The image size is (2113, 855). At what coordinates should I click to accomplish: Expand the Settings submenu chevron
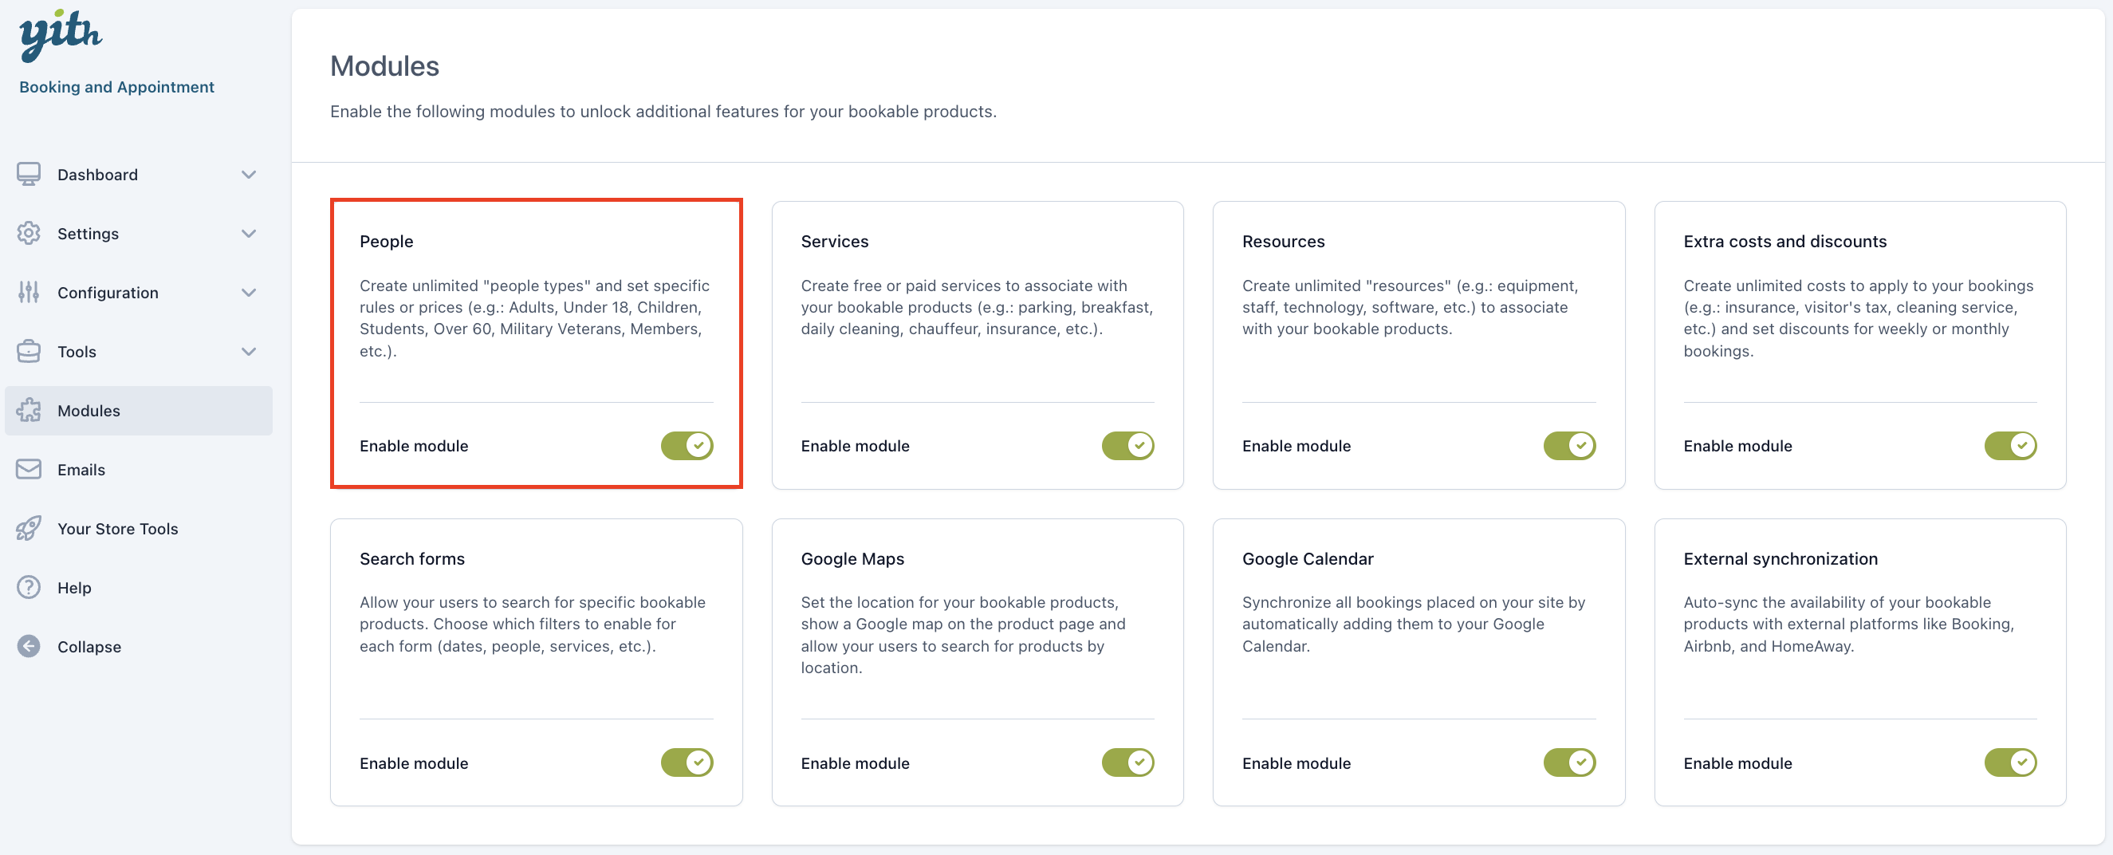pos(249,234)
